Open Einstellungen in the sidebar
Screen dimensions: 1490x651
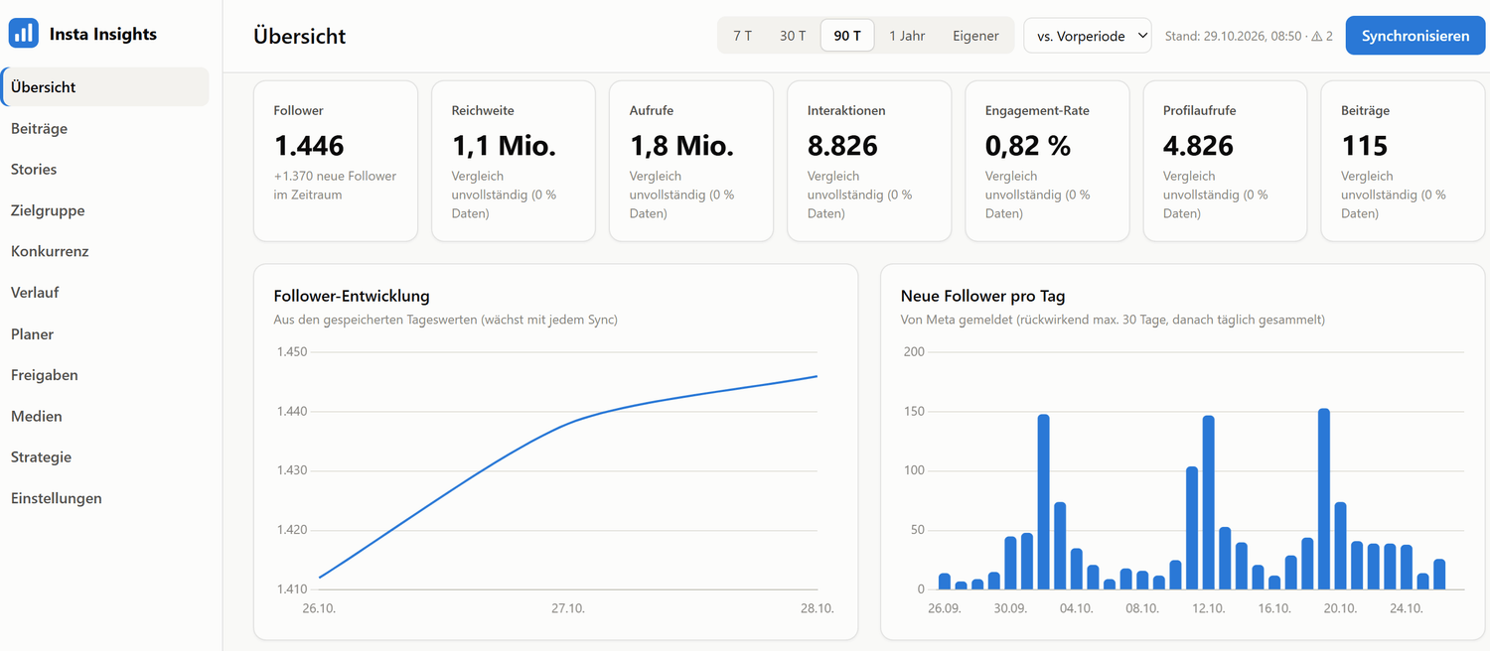(x=105, y=499)
